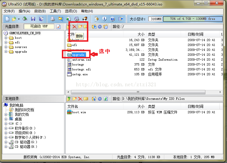The image size is (227, 163).
Task: Select 我的ISO文档 in local tree
Action: coord(24,110)
